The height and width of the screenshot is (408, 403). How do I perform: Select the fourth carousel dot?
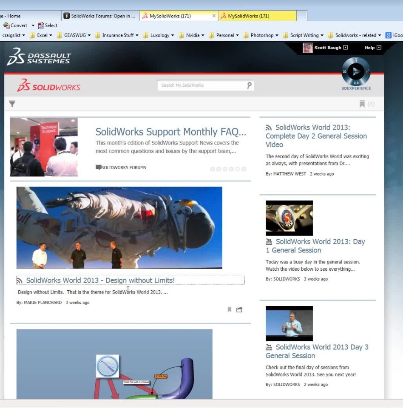[231, 169]
